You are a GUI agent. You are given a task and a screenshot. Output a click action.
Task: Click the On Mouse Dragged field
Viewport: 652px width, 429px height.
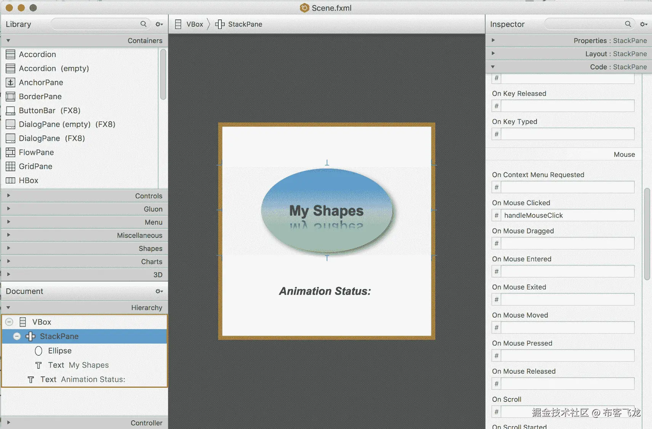pos(567,243)
